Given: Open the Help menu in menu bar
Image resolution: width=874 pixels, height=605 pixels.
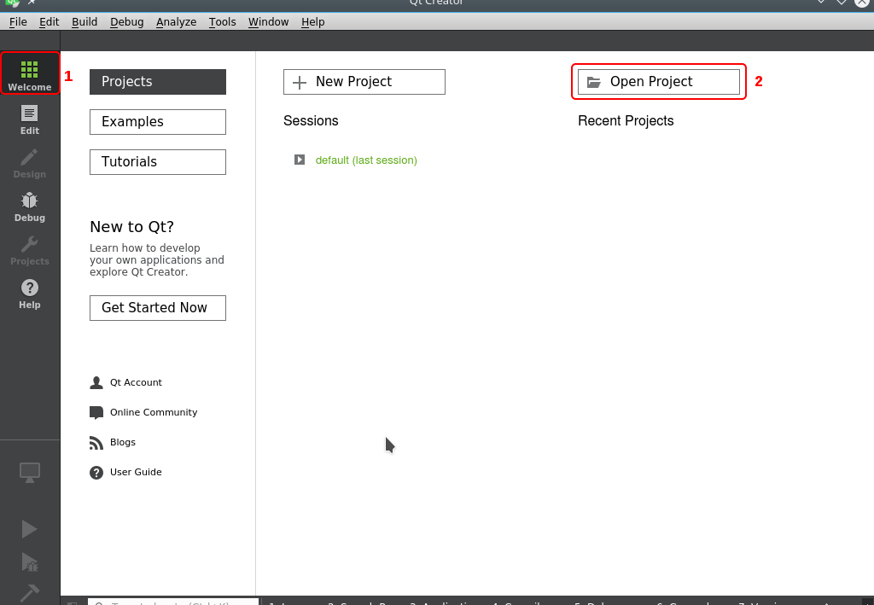Looking at the screenshot, I should tap(312, 21).
